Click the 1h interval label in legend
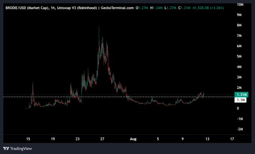The width and height of the screenshot is (255, 154). 52,8
